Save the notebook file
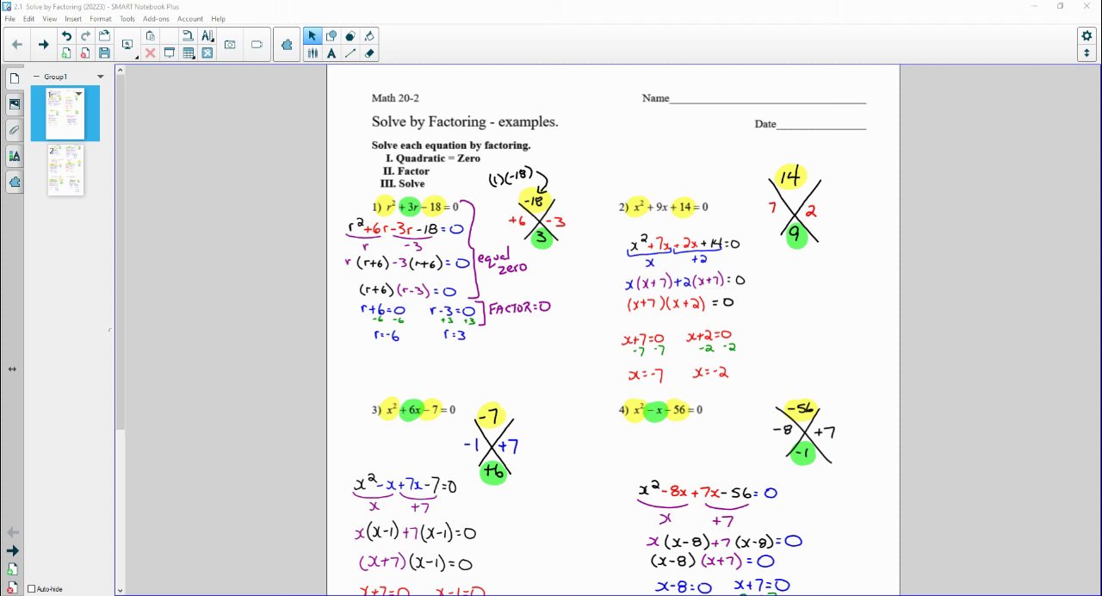Image resolution: width=1102 pixels, height=596 pixels. (x=104, y=53)
